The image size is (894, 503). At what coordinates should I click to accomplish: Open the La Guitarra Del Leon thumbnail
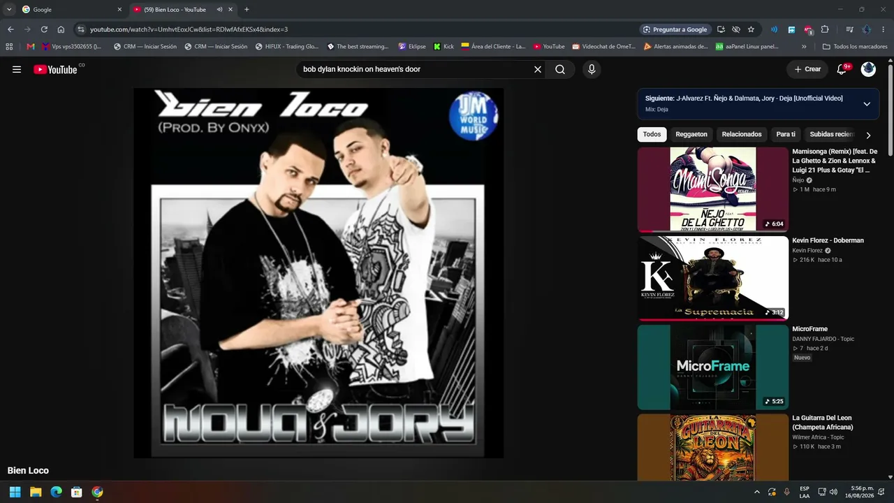713,447
